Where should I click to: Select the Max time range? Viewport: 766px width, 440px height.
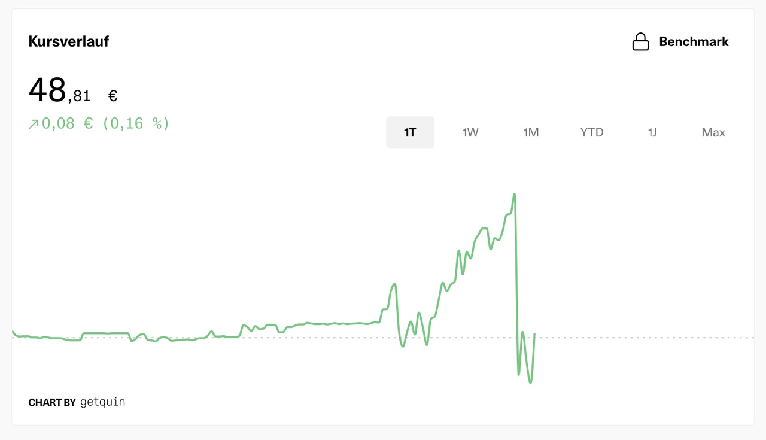pyautogui.click(x=713, y=132)
